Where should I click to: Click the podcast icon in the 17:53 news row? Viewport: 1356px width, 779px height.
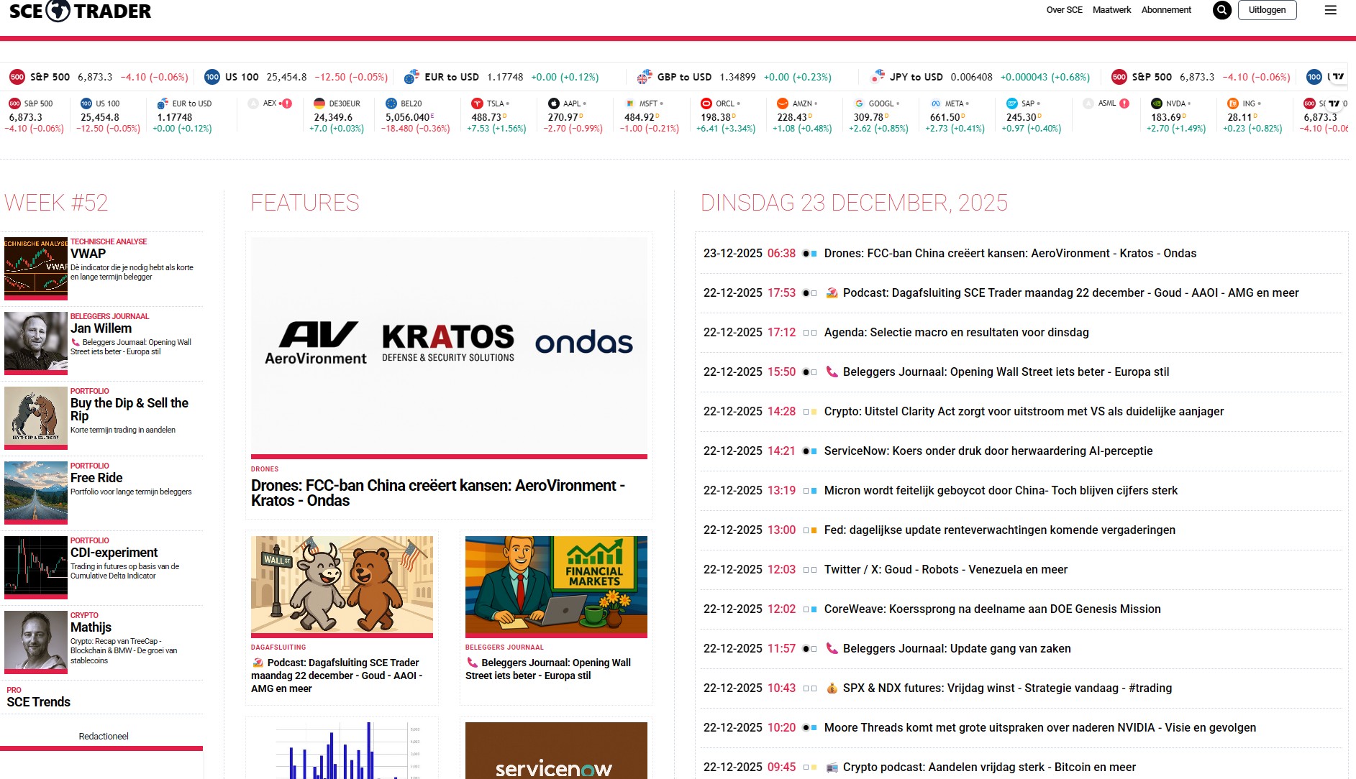tap(832, 292)
